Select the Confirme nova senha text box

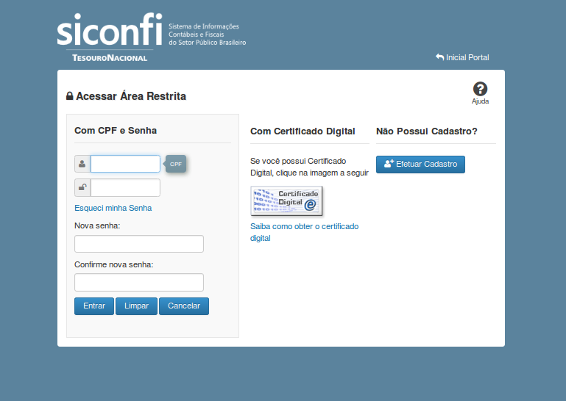pyautogui.click(x=138, y=282)
